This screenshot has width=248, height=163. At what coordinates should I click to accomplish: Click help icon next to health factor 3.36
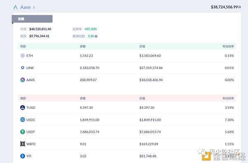[96, 36]
